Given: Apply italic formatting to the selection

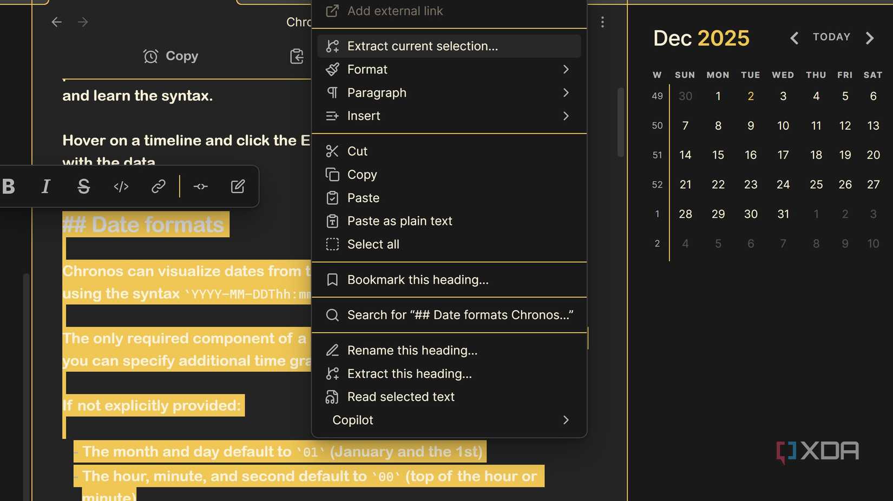Looking at the screenshot, I should click(46, 186).
